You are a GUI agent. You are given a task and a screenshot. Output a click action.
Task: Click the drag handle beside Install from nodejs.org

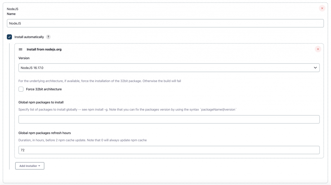click(x=20, y=49)
